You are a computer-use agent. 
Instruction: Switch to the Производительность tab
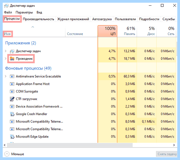coord(38,19)
